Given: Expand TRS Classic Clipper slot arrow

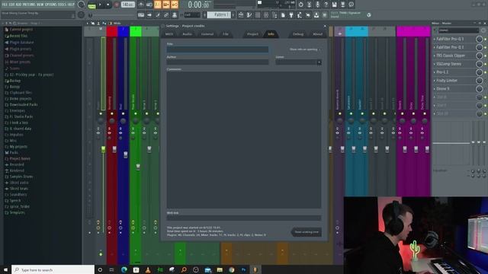Looking at the screenshot, I should tap(435, 56).
